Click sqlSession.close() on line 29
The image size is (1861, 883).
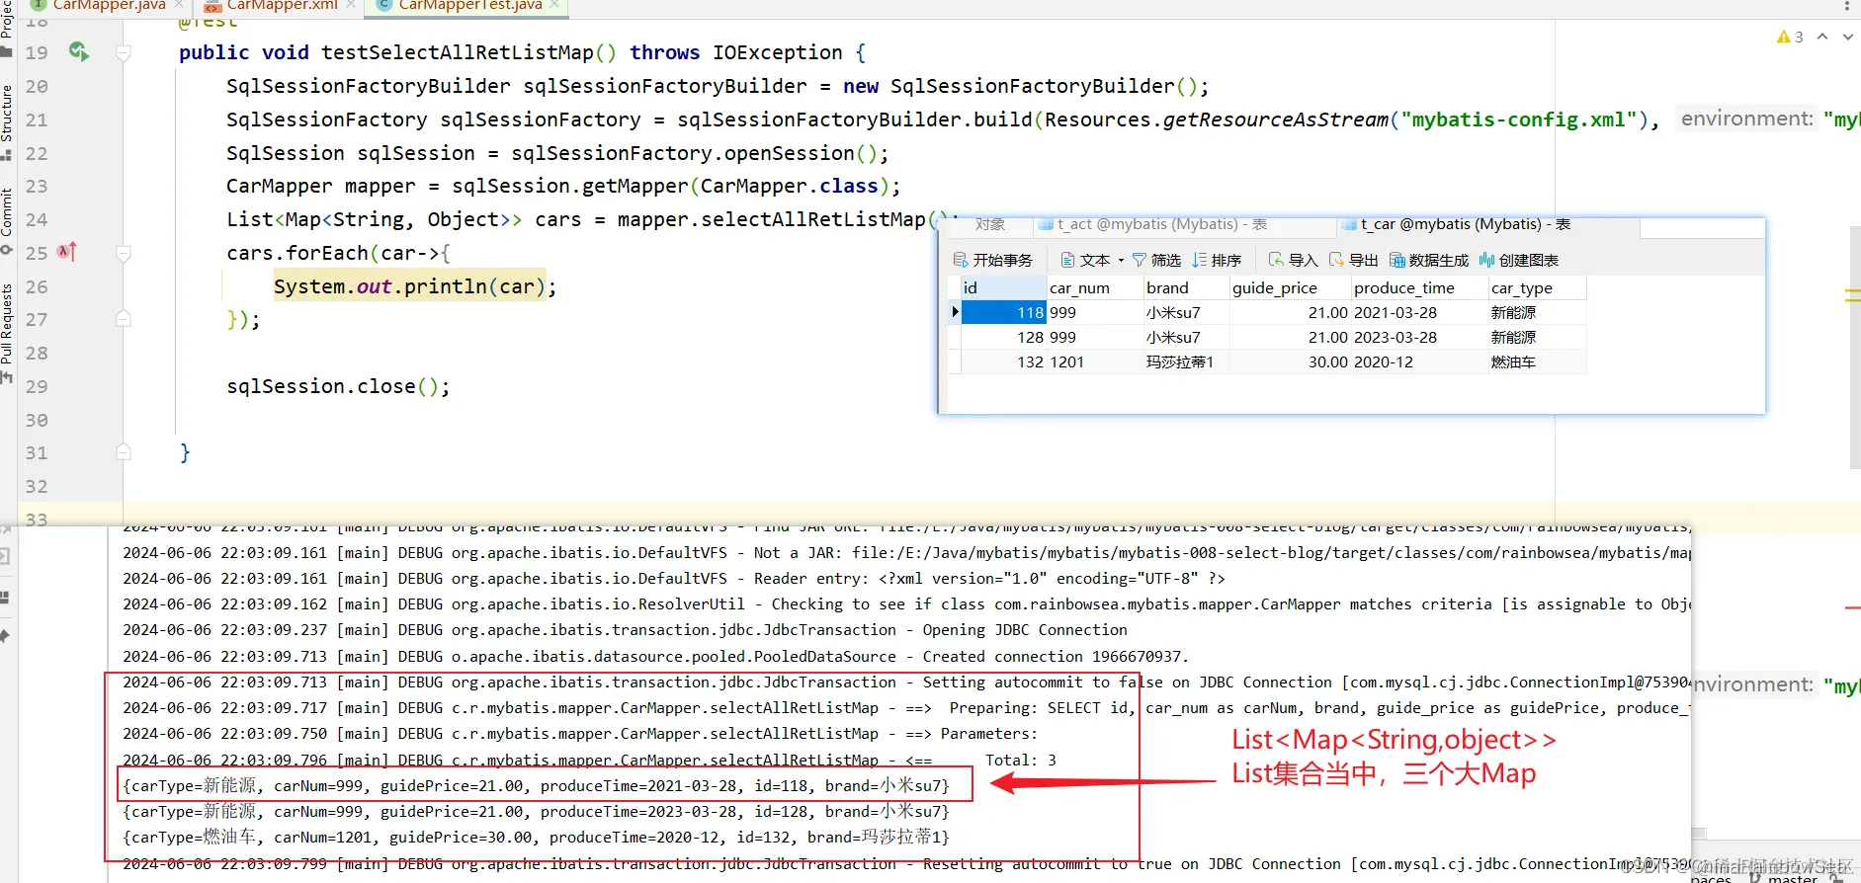(x=338, y=386)
